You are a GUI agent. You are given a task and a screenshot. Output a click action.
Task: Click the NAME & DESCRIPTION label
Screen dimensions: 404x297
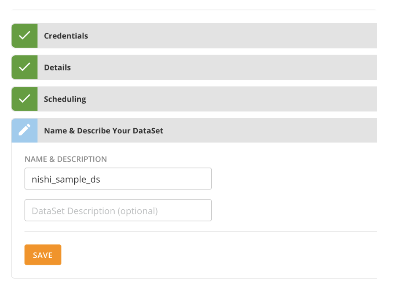66,159
